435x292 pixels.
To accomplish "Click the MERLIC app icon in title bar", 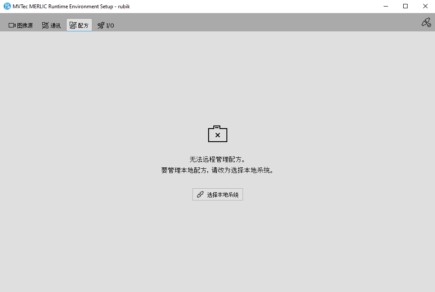I will point(7,6).
